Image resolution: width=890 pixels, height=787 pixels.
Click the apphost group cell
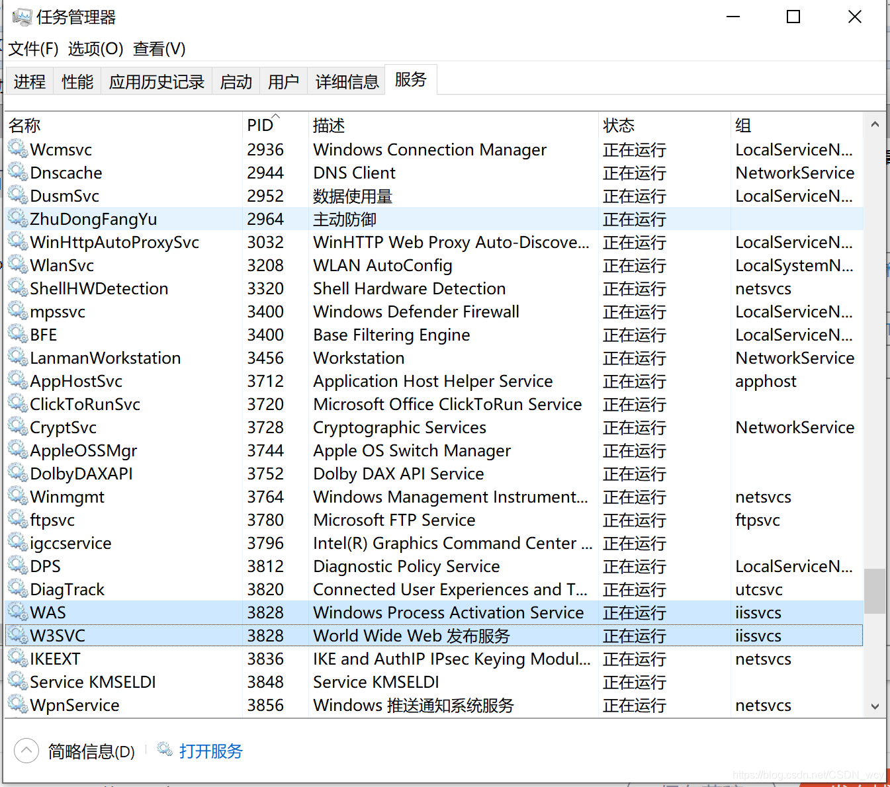(x=766, y=381)
